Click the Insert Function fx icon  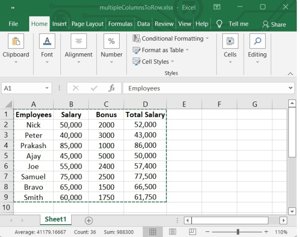(x=112, y=88)
